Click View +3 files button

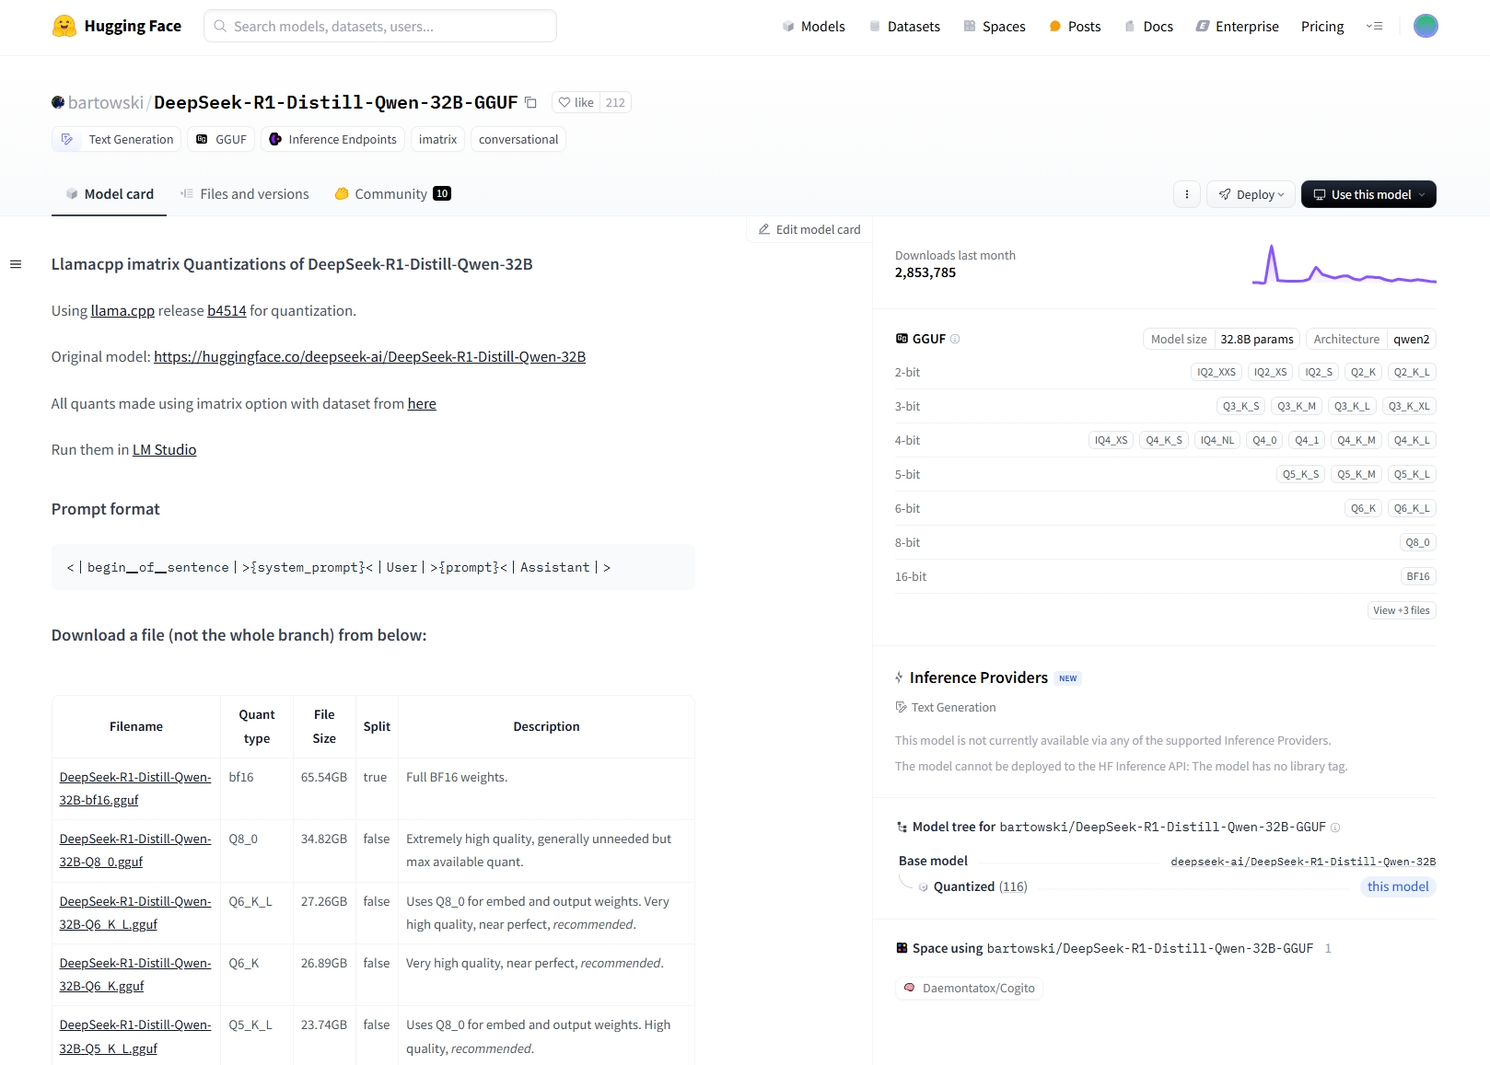click(1402, 610)
